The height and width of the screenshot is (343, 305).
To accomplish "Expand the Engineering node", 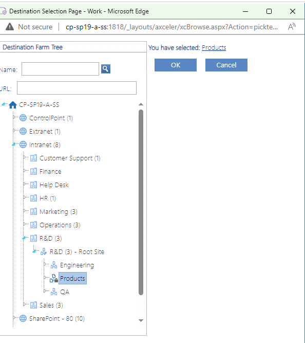I will click(x=45, y=264).
